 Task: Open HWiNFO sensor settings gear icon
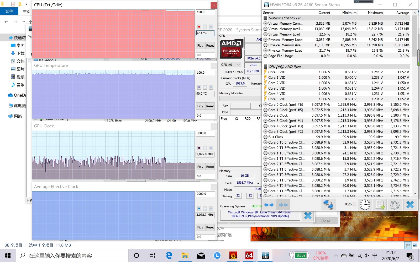(x=395, y=205)
